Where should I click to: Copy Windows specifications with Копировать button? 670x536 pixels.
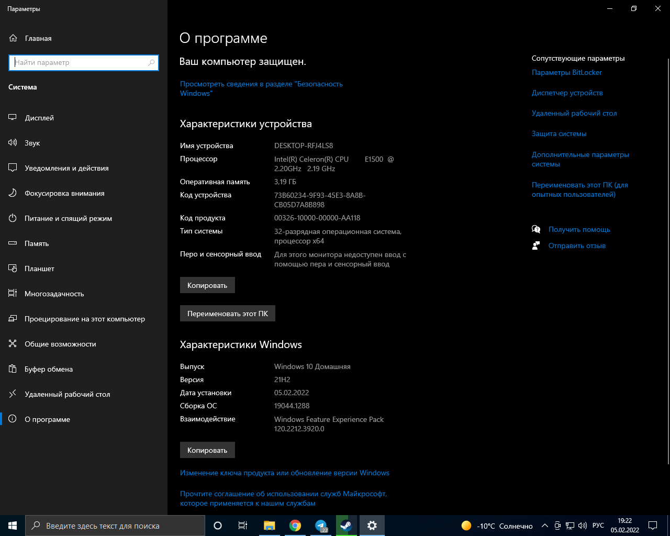[x=207, y=450]
